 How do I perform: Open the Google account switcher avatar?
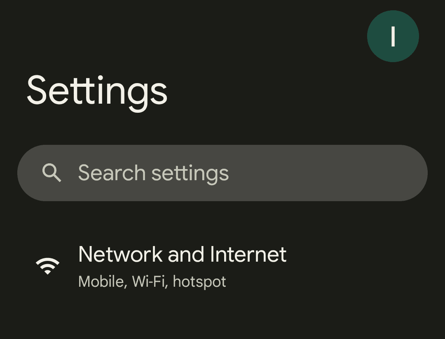393,36
